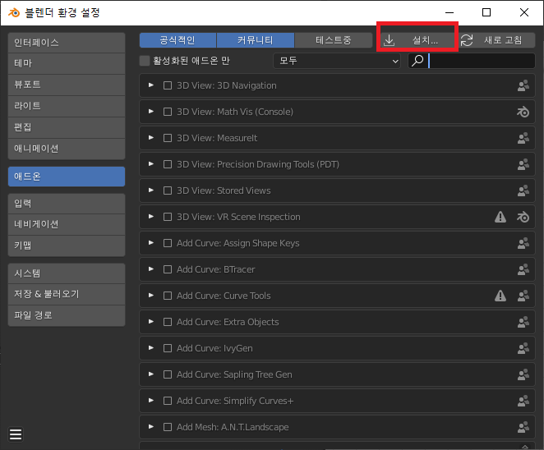The width and height of the screenshot is (544, 450).
Task: Enable the A.N.T.Landscape addon checkbox
Action: coord(168,427)
